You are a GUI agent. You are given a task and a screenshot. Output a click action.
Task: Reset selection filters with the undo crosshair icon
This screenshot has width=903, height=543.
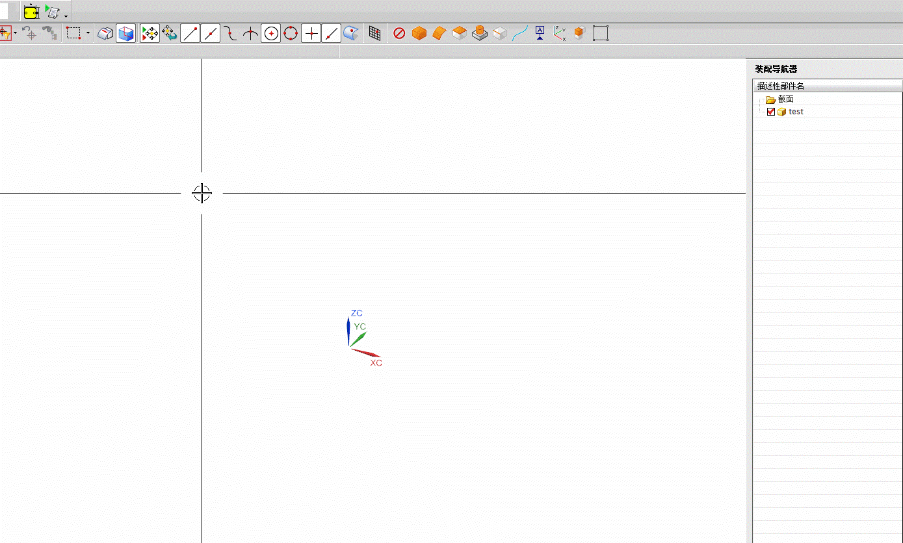29,33
